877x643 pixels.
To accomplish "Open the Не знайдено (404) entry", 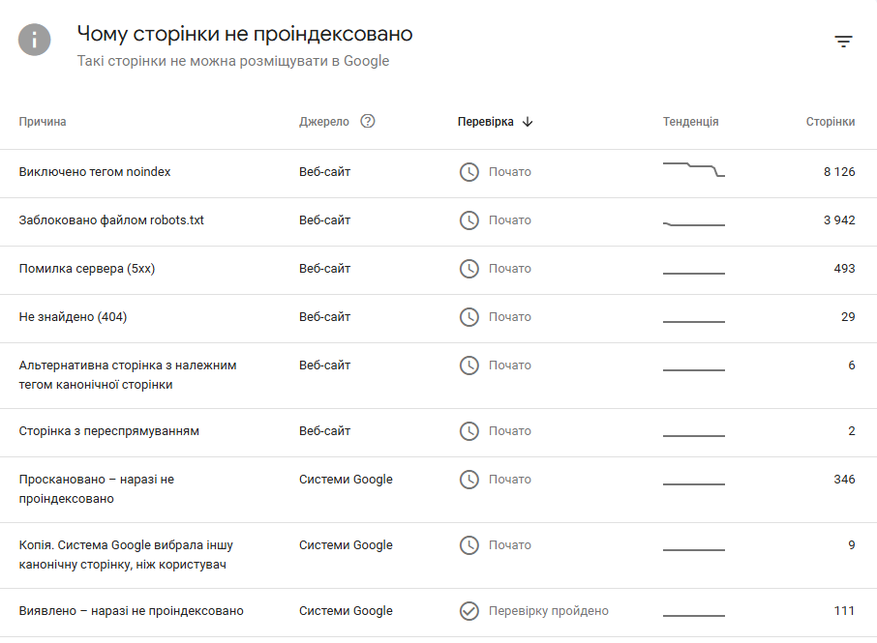I will tap(73, 317).
